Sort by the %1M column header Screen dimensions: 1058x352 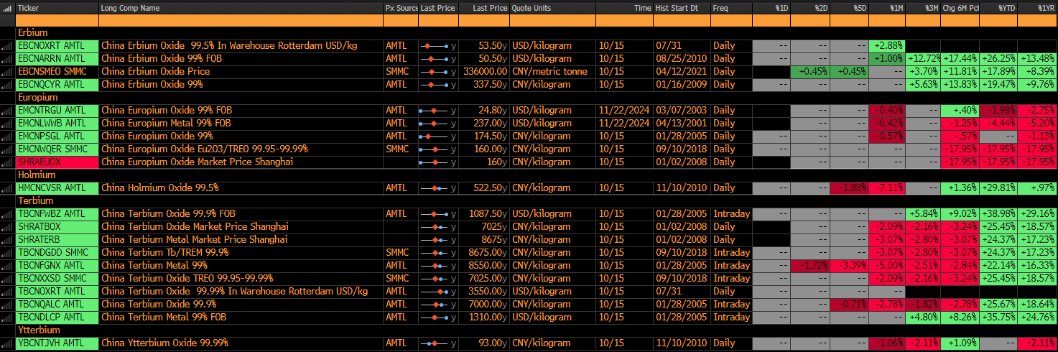(887, 8)
